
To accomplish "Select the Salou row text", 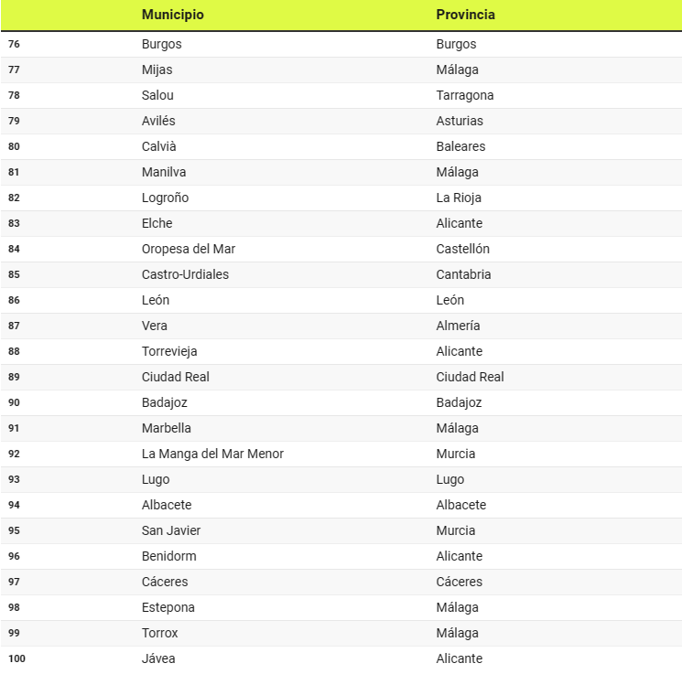I will (158, 95).
